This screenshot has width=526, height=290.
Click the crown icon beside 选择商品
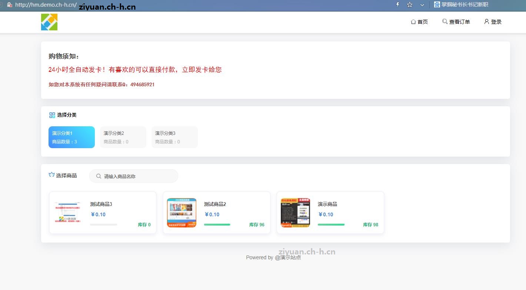[51, 175]
